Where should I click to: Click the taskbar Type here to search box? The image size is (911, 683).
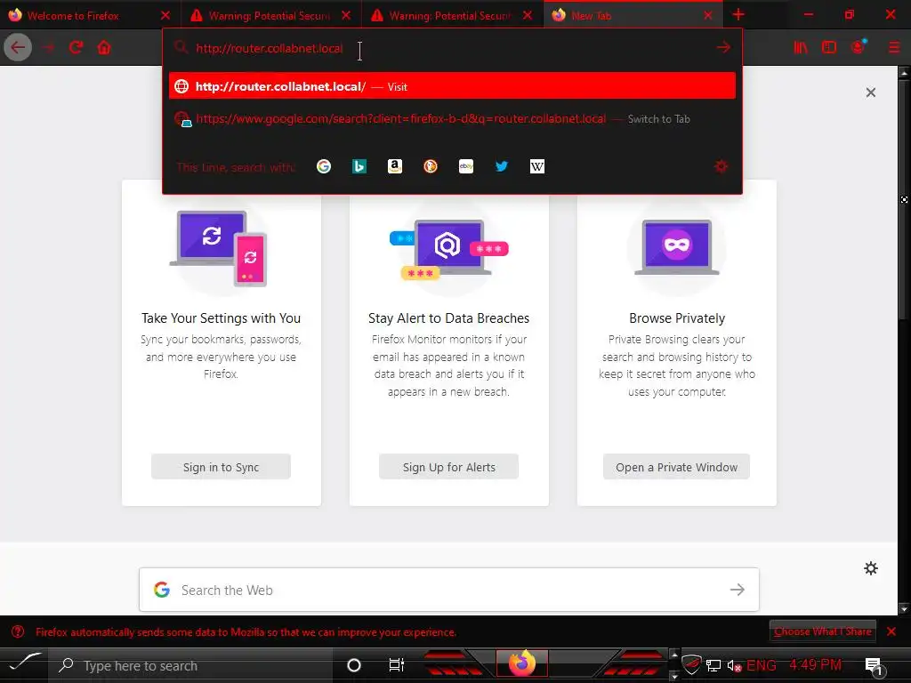(192, 665)
